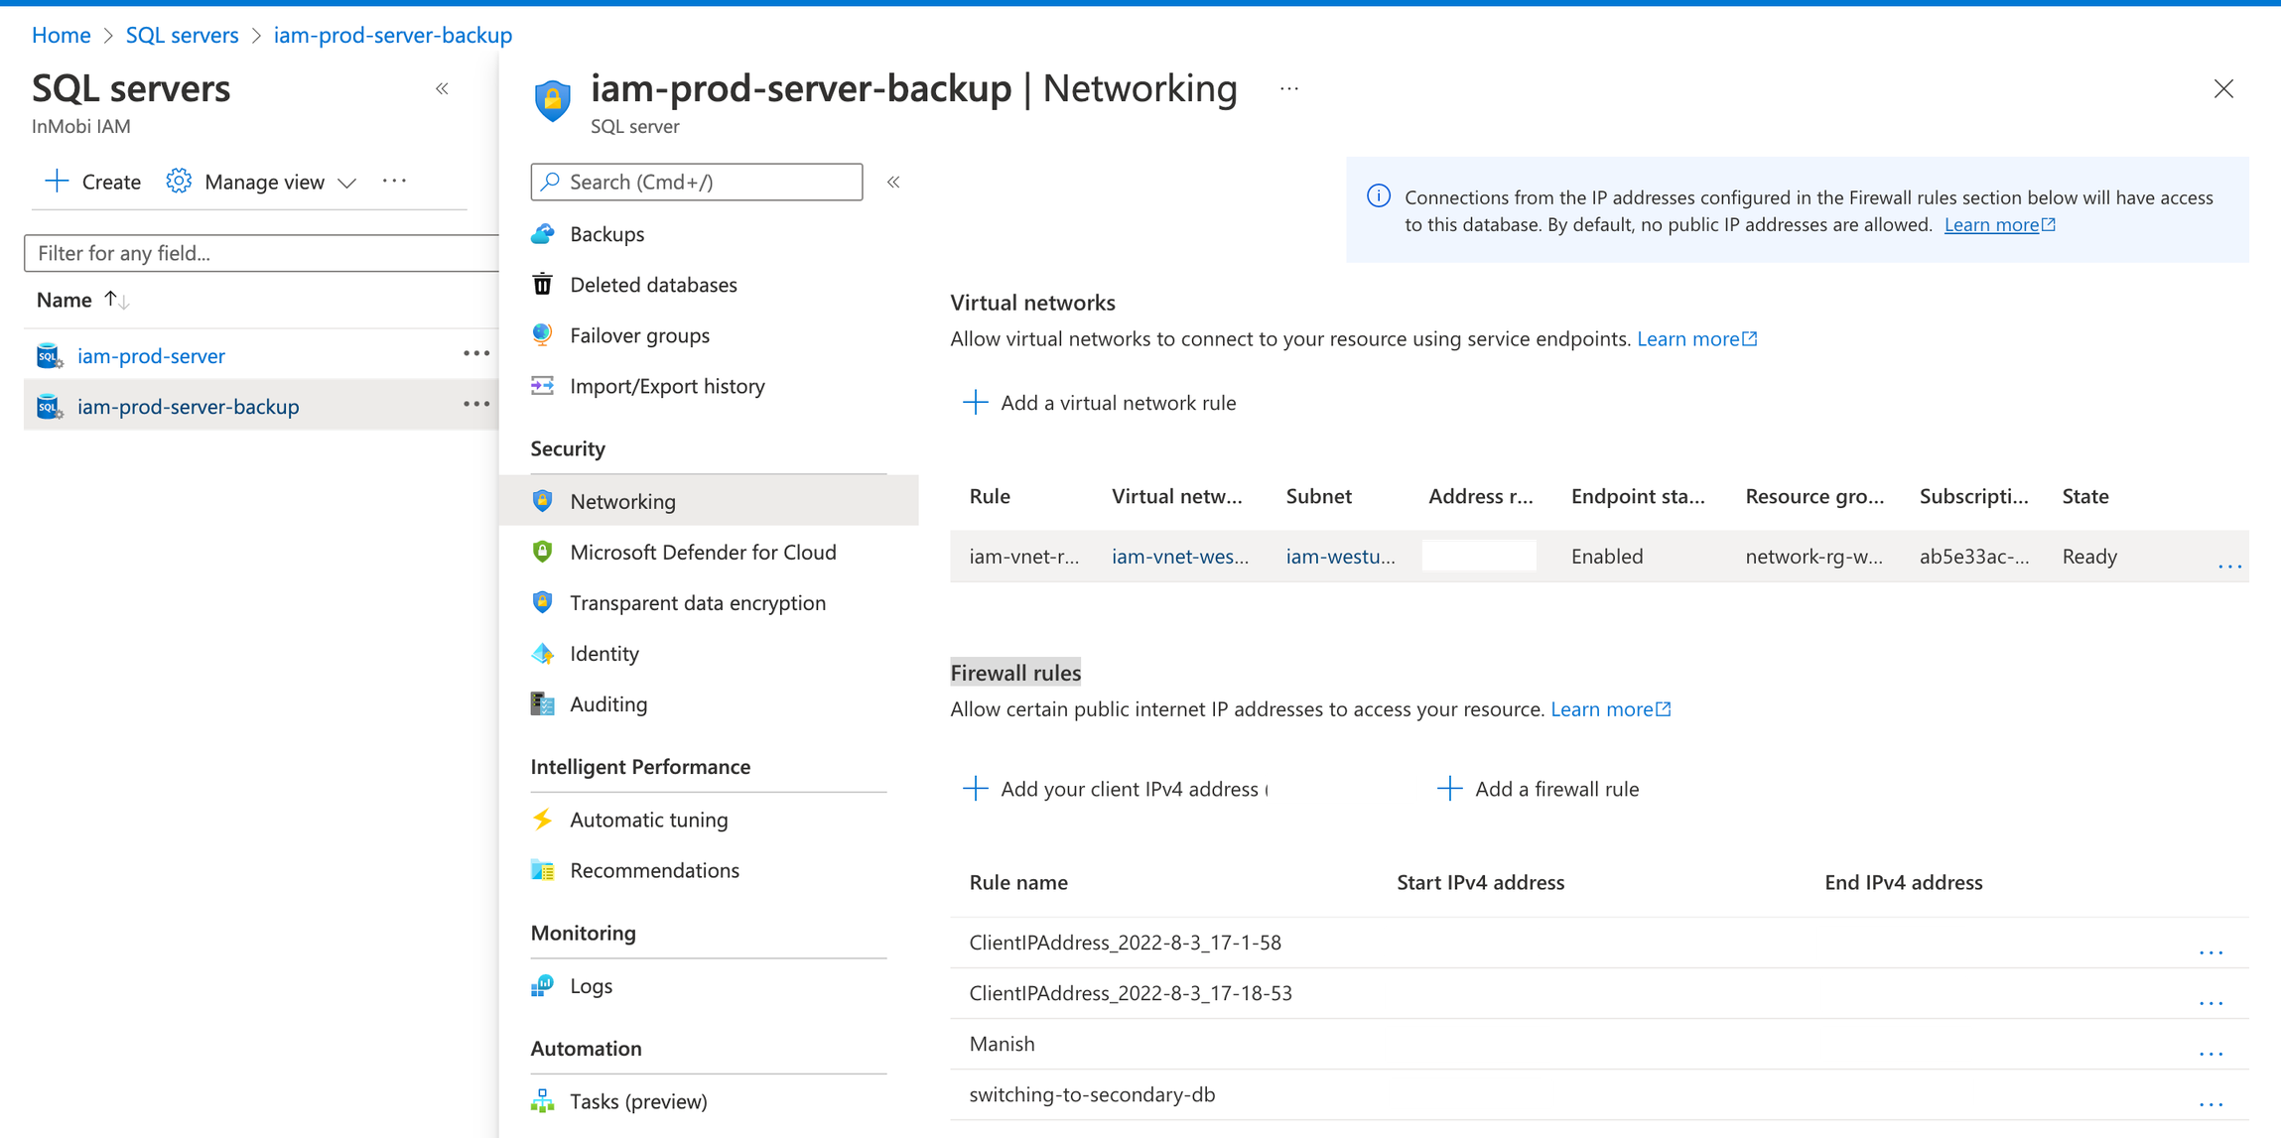Click the Create plus icon
This screenshot has width=2281, height=1138.
57,181
